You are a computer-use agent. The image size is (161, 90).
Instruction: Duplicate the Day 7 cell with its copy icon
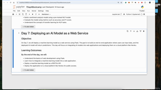[128, 31]
